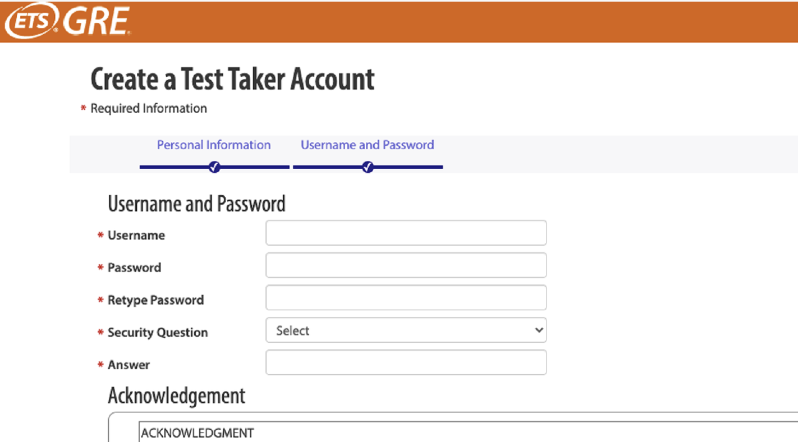Focus the Retype Password field
The height and width of the screenshot is (442, 798).
[x=406, y=298]
